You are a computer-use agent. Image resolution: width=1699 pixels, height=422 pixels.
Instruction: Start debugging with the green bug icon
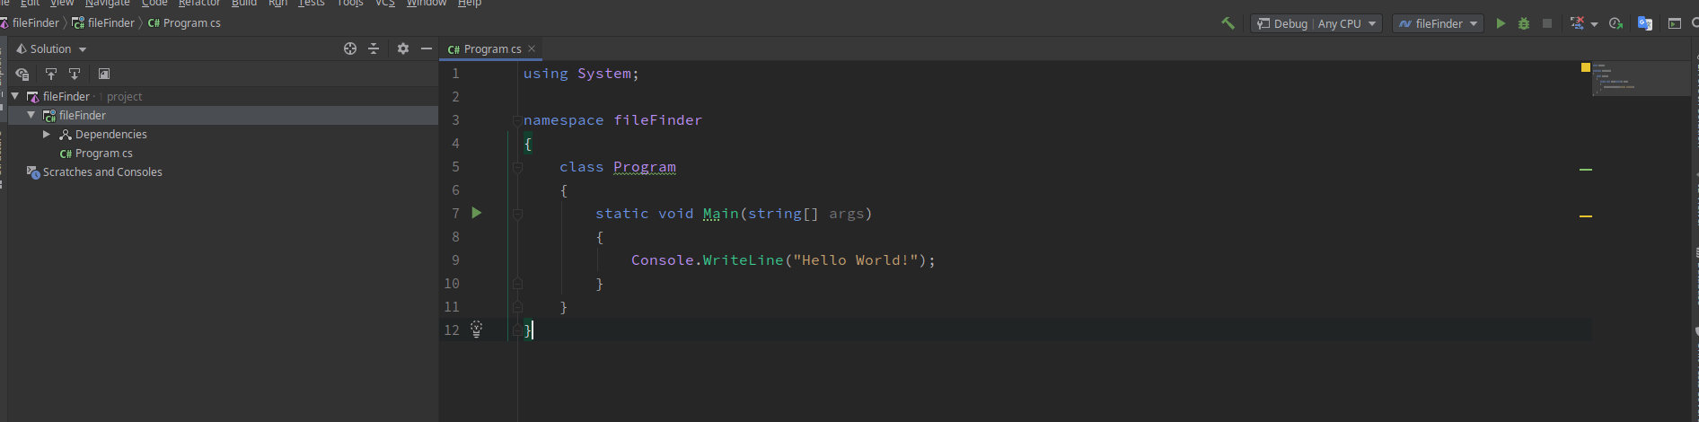(x=1524, y=23)
